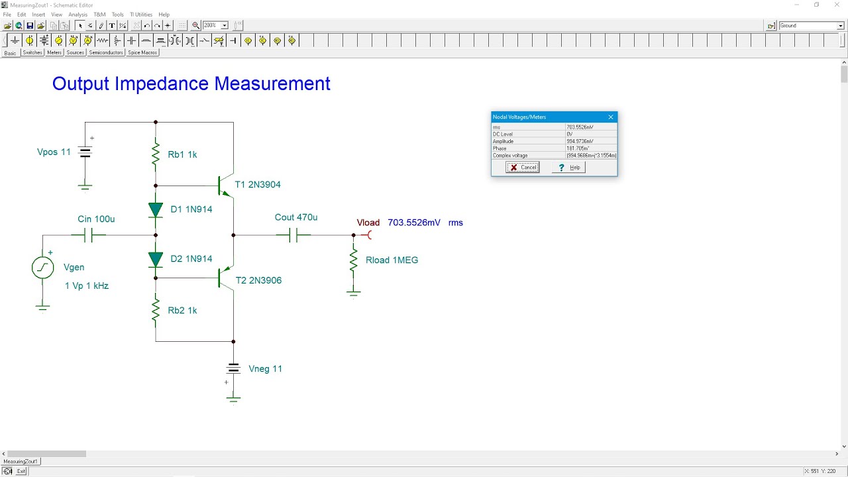Open the TI Utilities menu
The width and height of the screenshot is (848, 477).
(141, 14)
